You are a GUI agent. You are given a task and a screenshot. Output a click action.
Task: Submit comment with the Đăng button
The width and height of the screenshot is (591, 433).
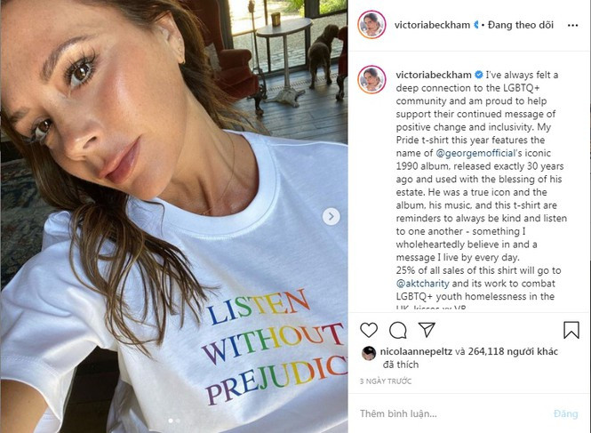pyautogui.click(x=565, y=413)
